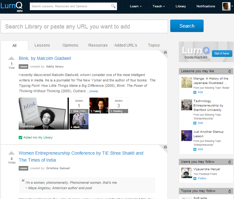The height and width of the screenshot is (199, 234).
Task: Open Section 1 Blink (2005) tile
Action: (x=79, y=105)
